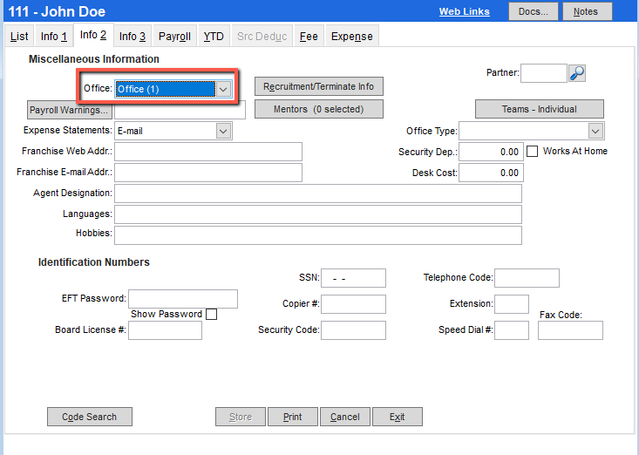Click Recruitment/Terminate Info button
Viewport: 639px width, 455px height.
point(318,86)
